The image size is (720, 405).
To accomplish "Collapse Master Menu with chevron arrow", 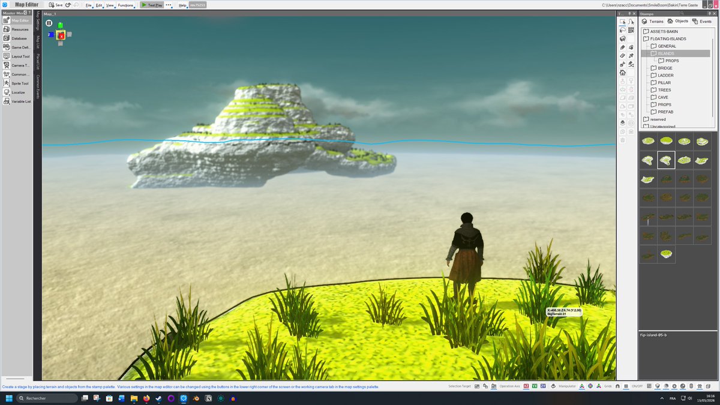I will click(x=25, y=12).
